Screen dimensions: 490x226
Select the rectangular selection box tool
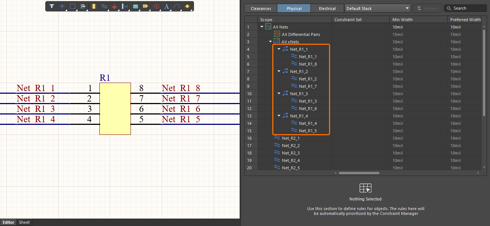[73, 6]
